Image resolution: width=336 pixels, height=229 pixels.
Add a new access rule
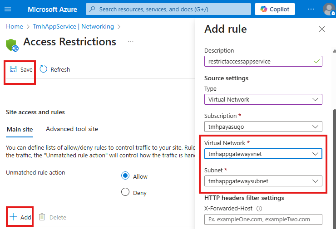pyautogui.click(x=20, y=217)
